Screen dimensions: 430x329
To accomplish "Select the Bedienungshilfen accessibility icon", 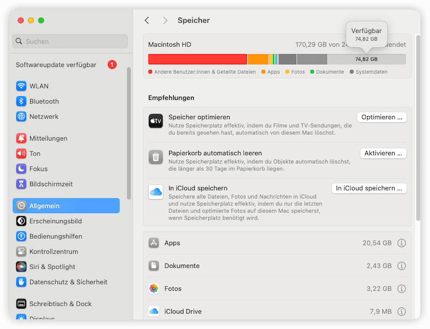I will (x=21, y=236).
